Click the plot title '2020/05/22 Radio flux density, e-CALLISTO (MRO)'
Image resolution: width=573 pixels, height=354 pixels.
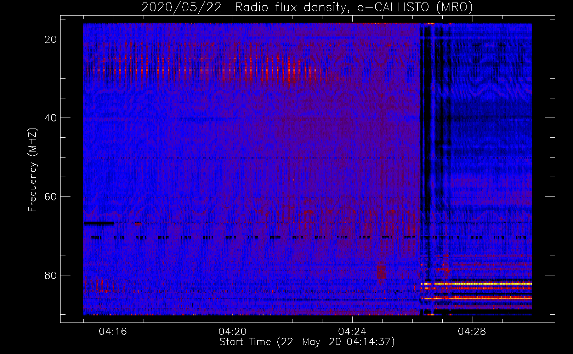click(x=307, y=7)
